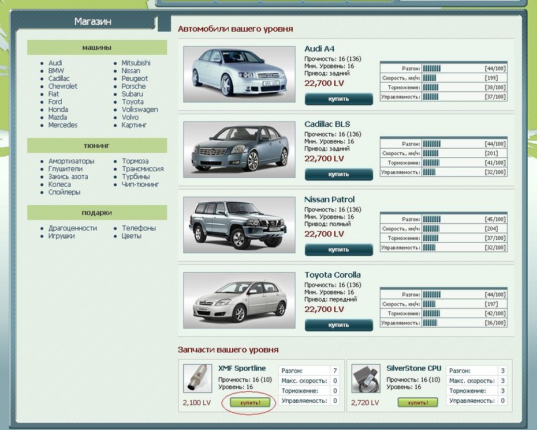Open Чип-тюнинг tuning section

pyautogui.click(x=140, y=184)
